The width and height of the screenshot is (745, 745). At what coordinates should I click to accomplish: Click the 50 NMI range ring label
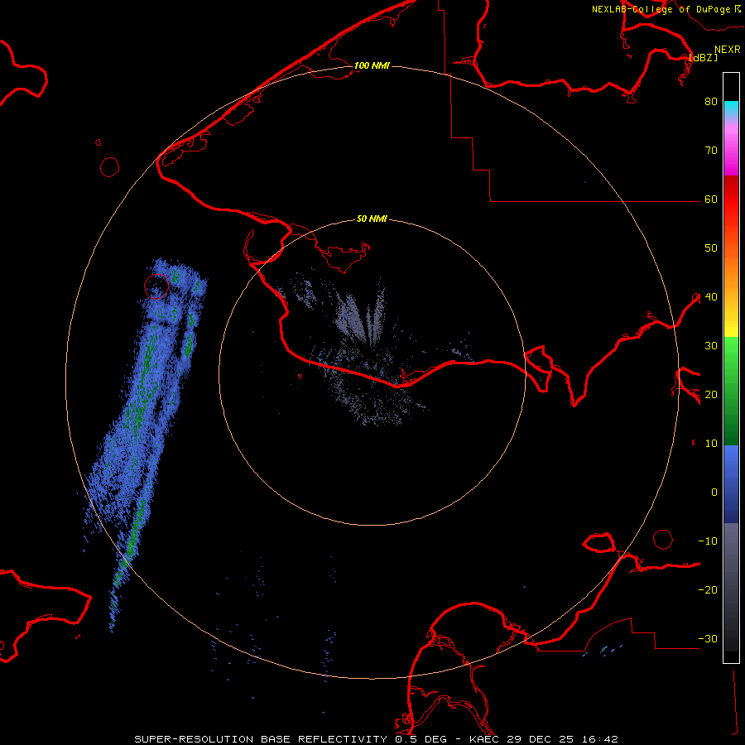tap(372, 219)
